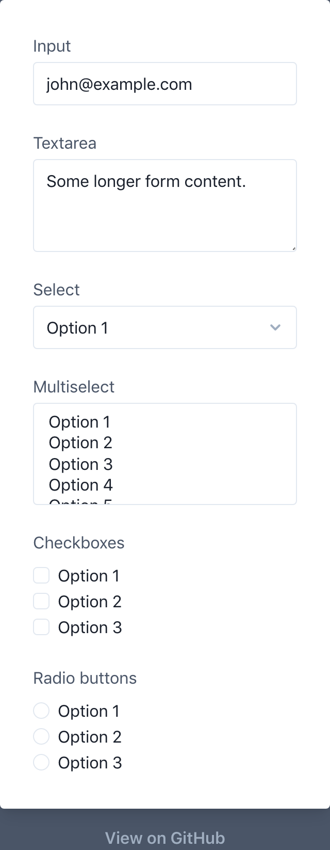Viewport: 330px width, 850px height.
Task: Highlight Option 4 in the Multiselect list
Action: pos(81,485)
